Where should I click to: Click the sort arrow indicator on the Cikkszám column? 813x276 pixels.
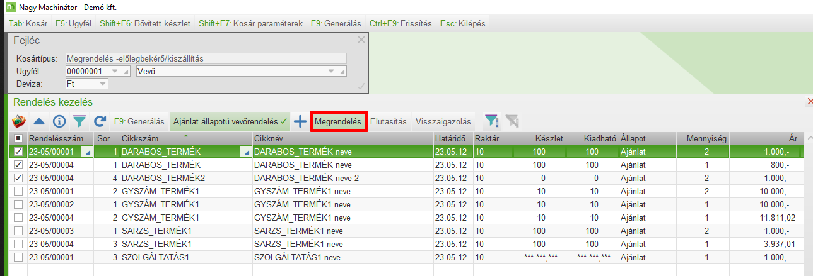[186, 135]
